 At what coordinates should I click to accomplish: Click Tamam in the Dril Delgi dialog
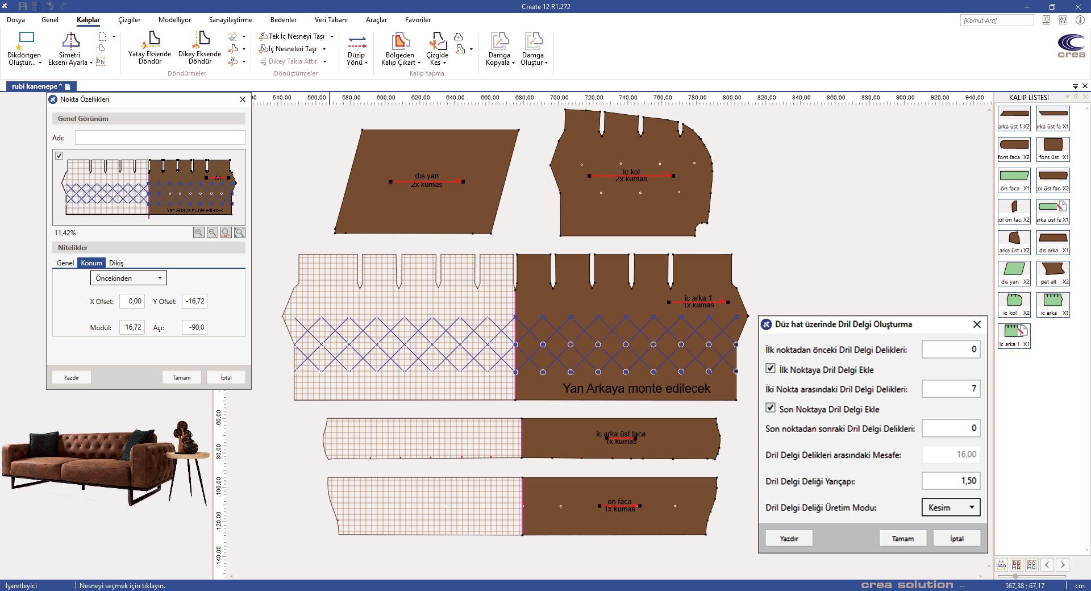pos(902,538)
